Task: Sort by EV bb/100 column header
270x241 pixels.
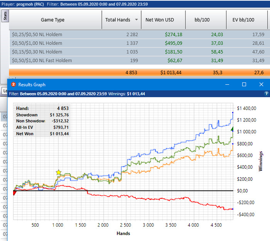Action: pyautogui.click(x=247, y=20)
